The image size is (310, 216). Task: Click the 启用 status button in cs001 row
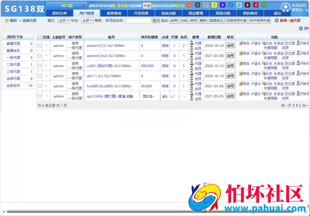(230, 66)
